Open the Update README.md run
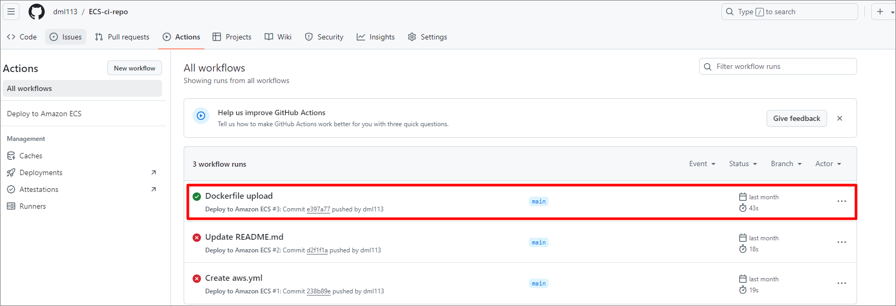 [244, 237]
